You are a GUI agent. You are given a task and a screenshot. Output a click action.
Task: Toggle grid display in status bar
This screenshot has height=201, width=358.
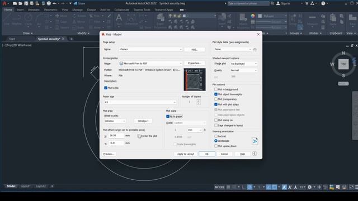228,187
